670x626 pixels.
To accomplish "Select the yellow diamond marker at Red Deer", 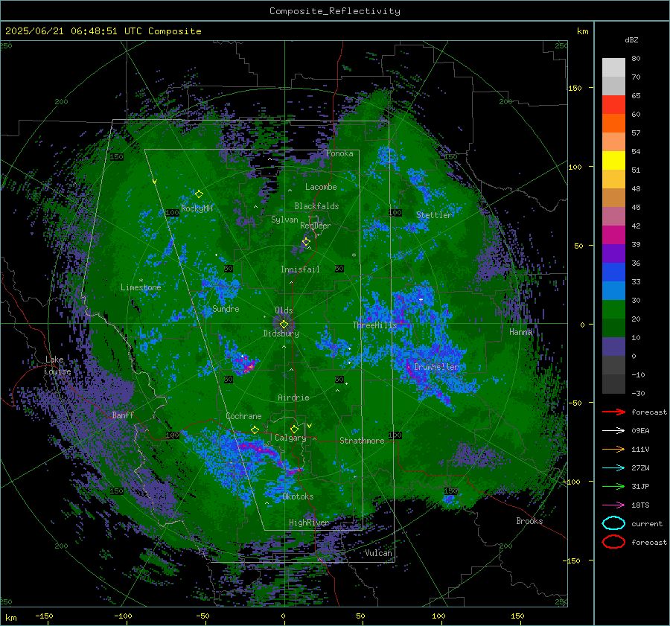I will (306, 242).
